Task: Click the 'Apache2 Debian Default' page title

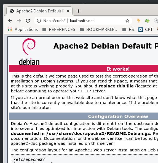Action: click(106, 46)
